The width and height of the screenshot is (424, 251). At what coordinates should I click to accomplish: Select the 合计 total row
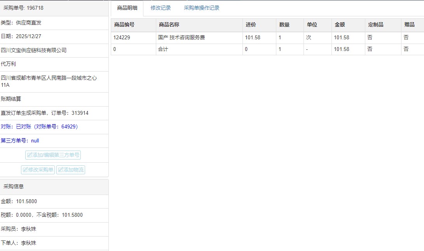163,49
